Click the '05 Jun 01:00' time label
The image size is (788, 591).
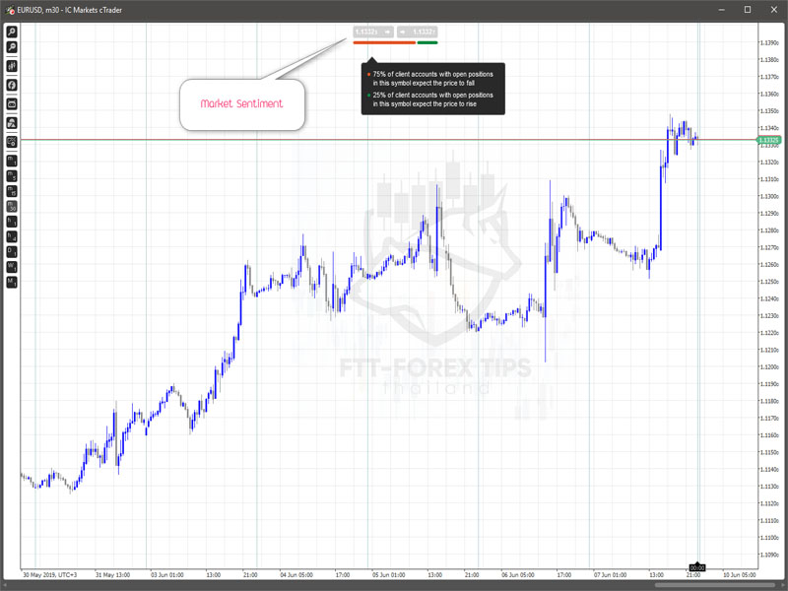click(388, 574)
